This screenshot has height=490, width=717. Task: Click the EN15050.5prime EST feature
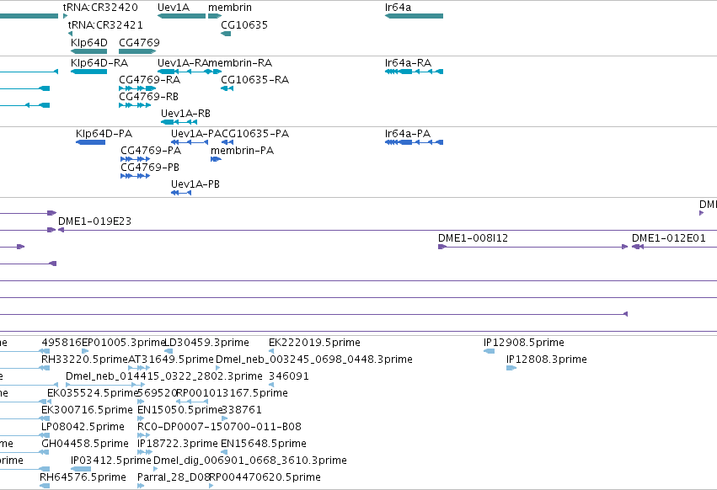141,418
